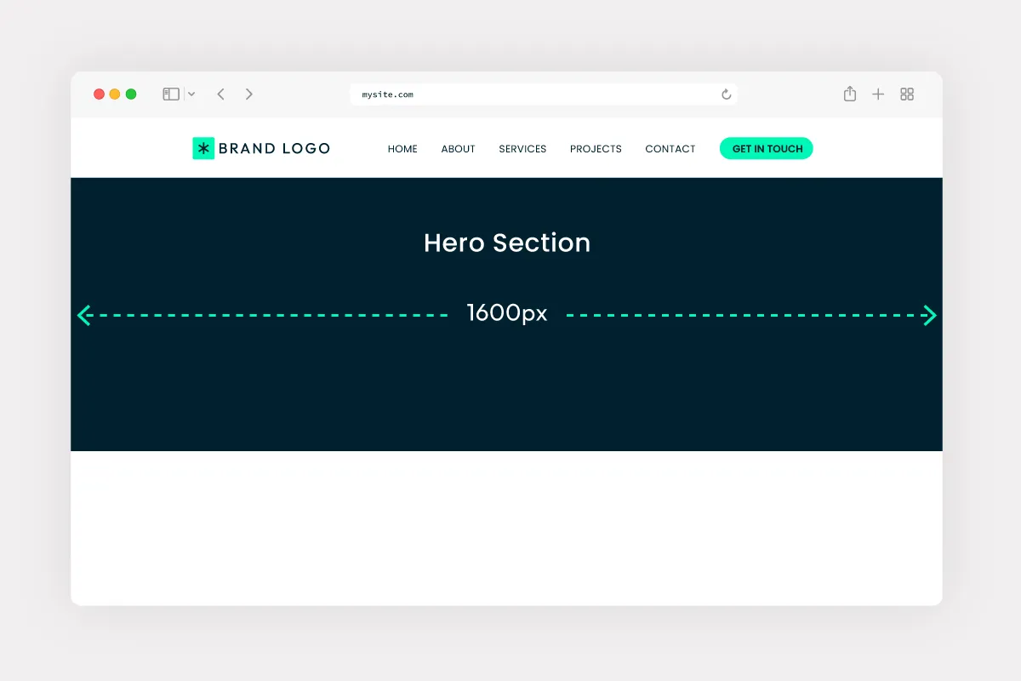Viewport: 1021px width, 681px height.
Task: Toggle the browser sidebar icon
Action: tap(171, 94)
